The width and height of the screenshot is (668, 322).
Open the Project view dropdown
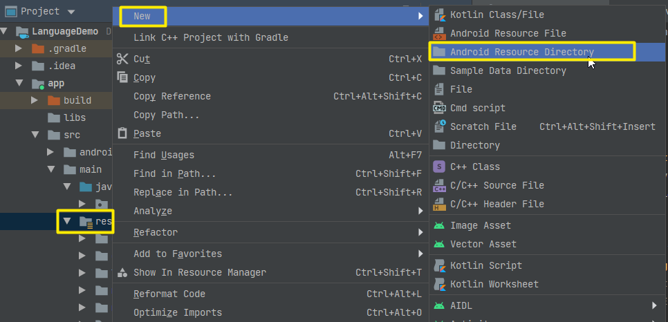click(x=71, y=12)
